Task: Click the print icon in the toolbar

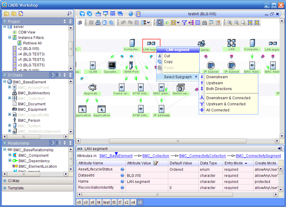Action: [98, 23]
